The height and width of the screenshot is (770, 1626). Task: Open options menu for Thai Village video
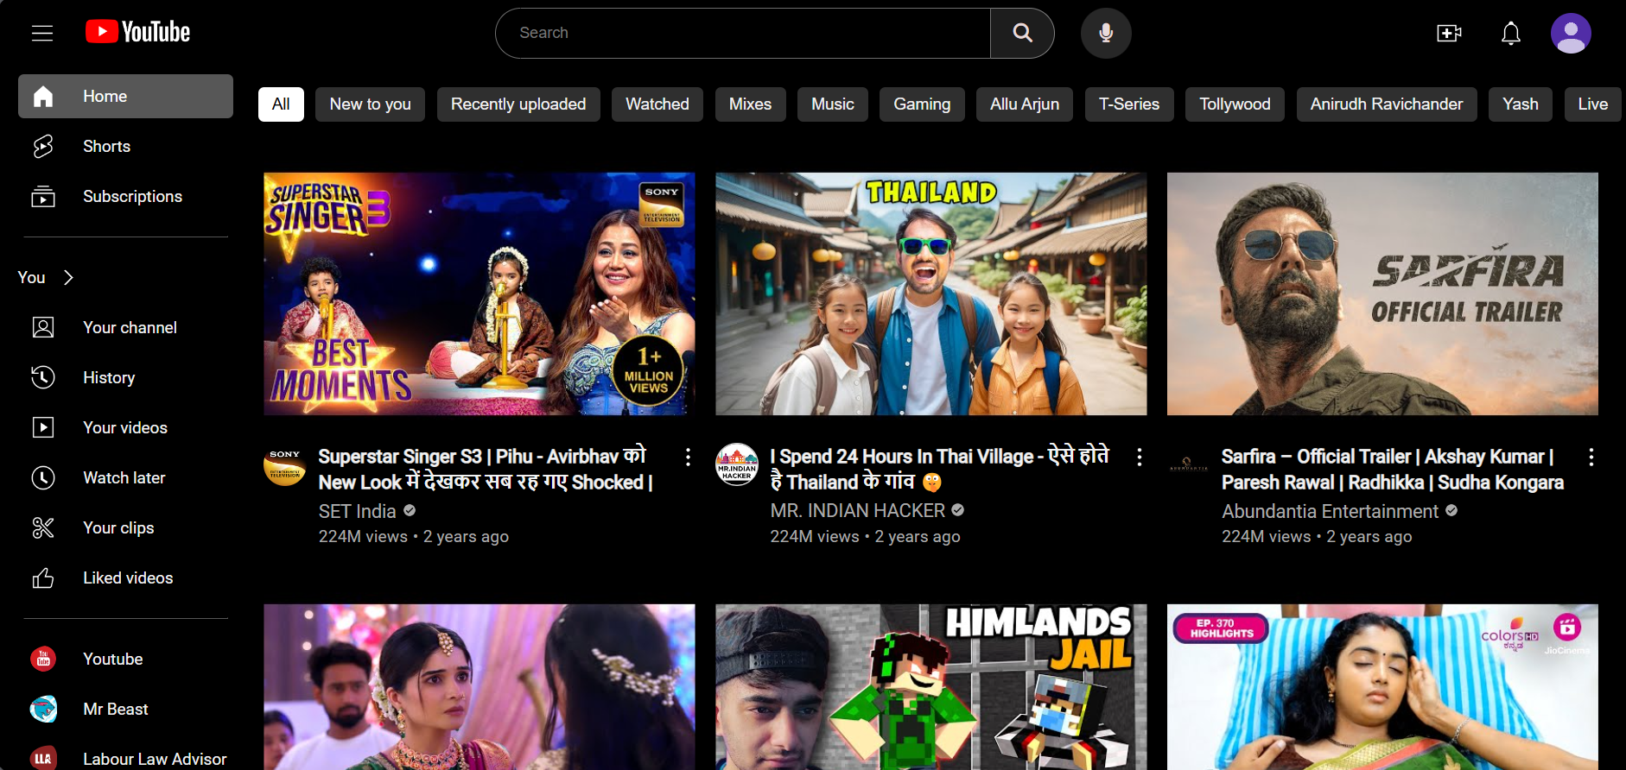pos(1140,458)
